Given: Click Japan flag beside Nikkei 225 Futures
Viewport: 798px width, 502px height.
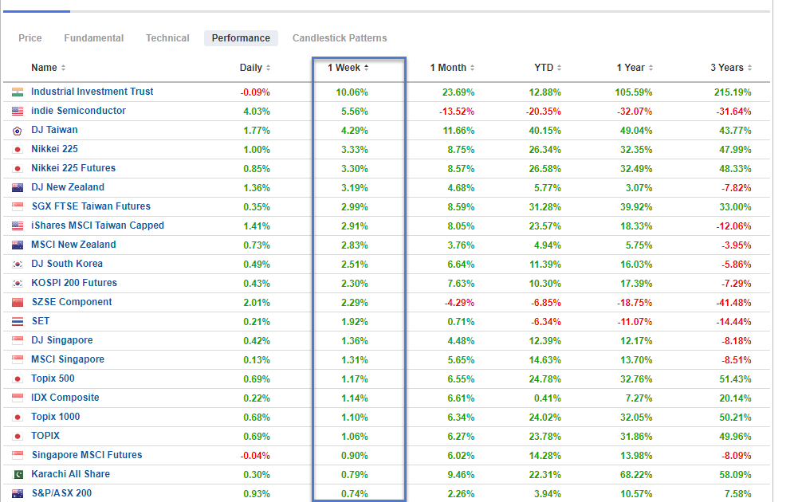Looking at the screenshot, I should (x=18, y=168).
